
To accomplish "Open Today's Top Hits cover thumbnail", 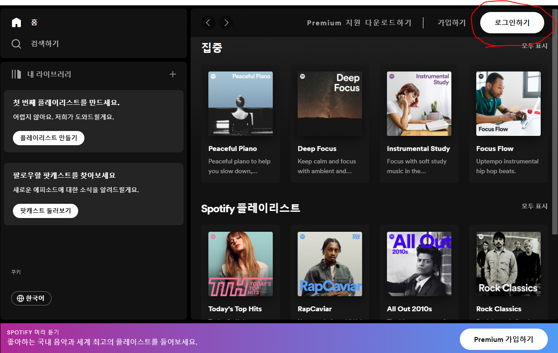I will [x=240, y=264].
